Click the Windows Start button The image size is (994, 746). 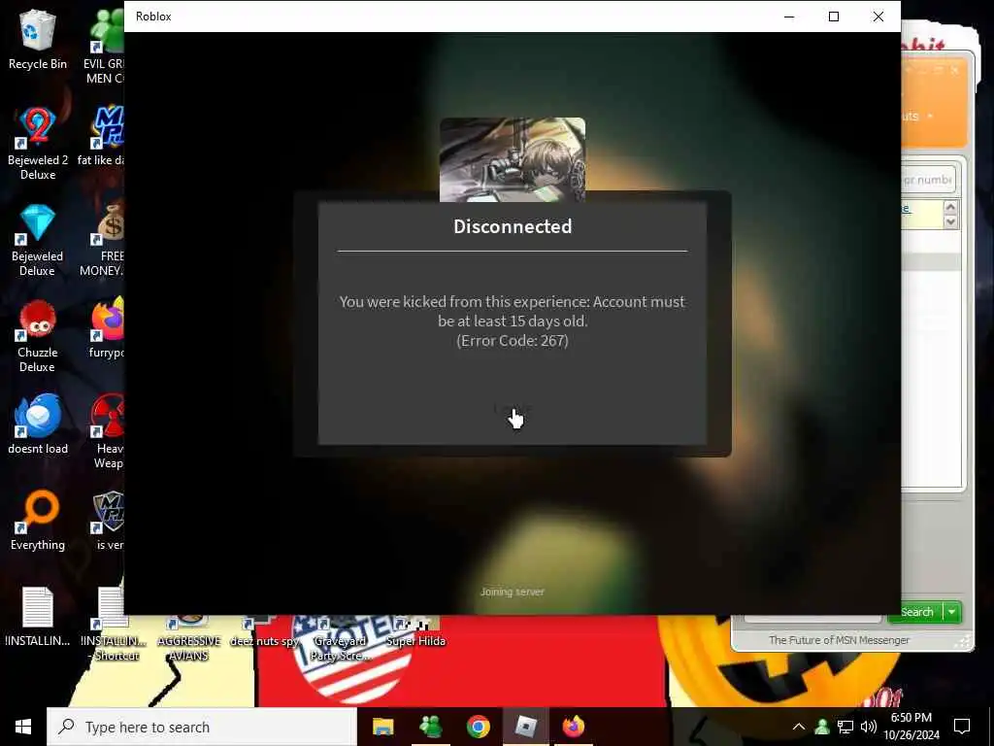23,727
